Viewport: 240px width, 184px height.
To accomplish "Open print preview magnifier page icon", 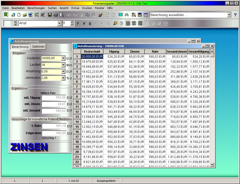I will pos(62,15).
